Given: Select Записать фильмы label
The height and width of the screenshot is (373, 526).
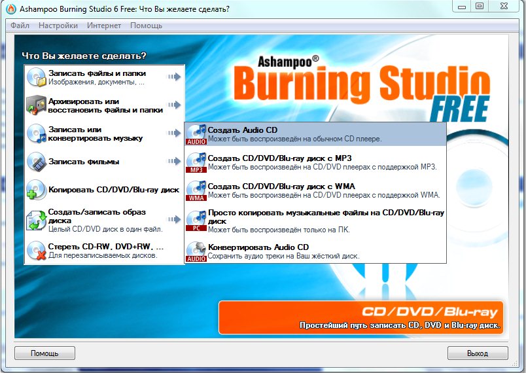Looking at the screenshot, I should click(84, 162).
